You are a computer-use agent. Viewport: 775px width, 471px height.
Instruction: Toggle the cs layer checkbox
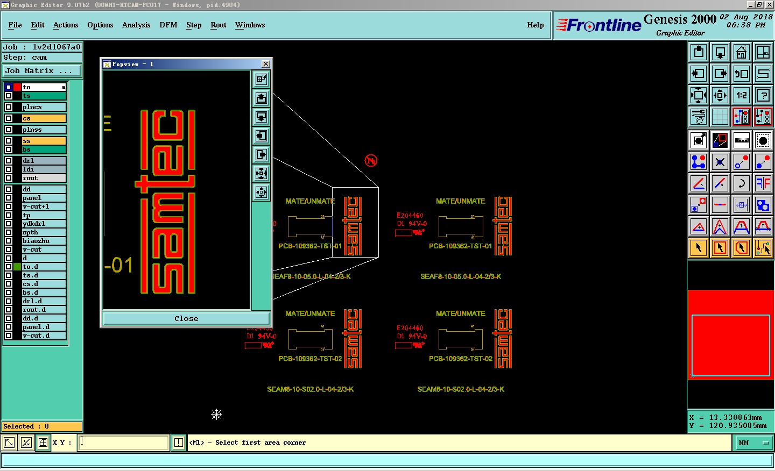(x=9, y=118)
